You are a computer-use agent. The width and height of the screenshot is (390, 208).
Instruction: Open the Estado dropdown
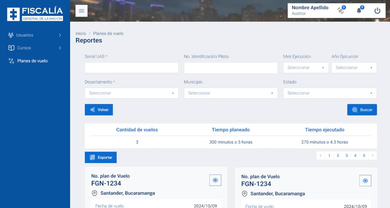330,93
